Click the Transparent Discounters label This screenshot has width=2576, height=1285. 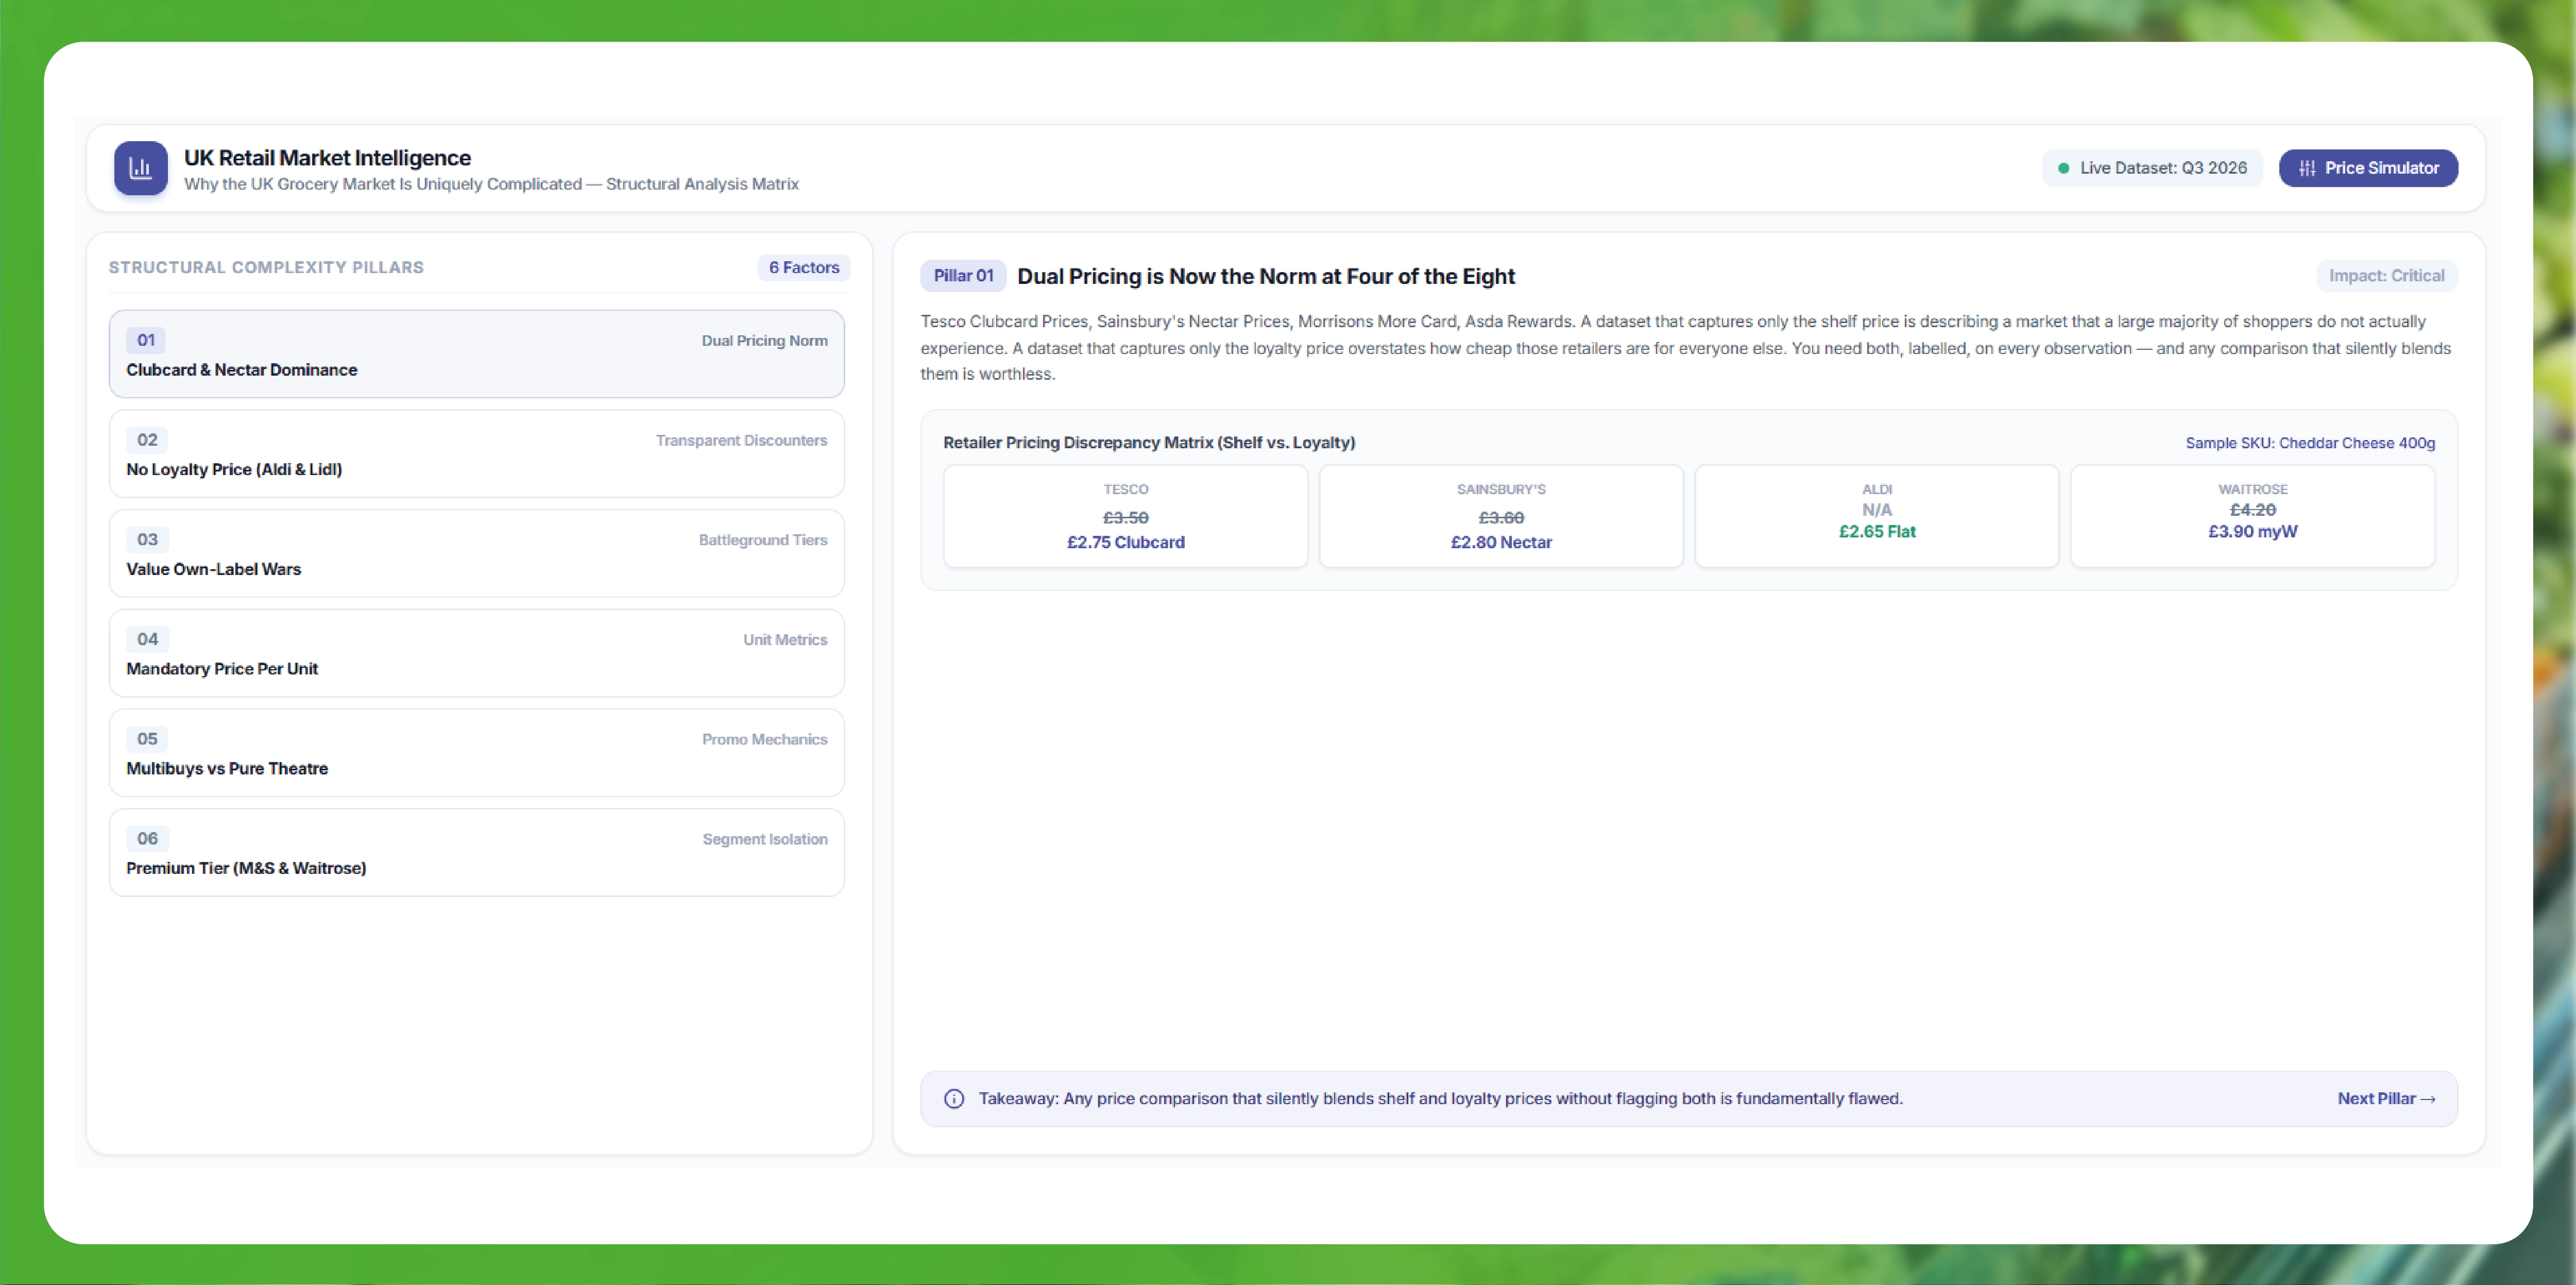tap(741, 441)
